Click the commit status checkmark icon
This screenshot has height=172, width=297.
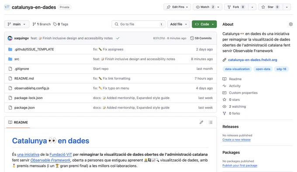118,38
